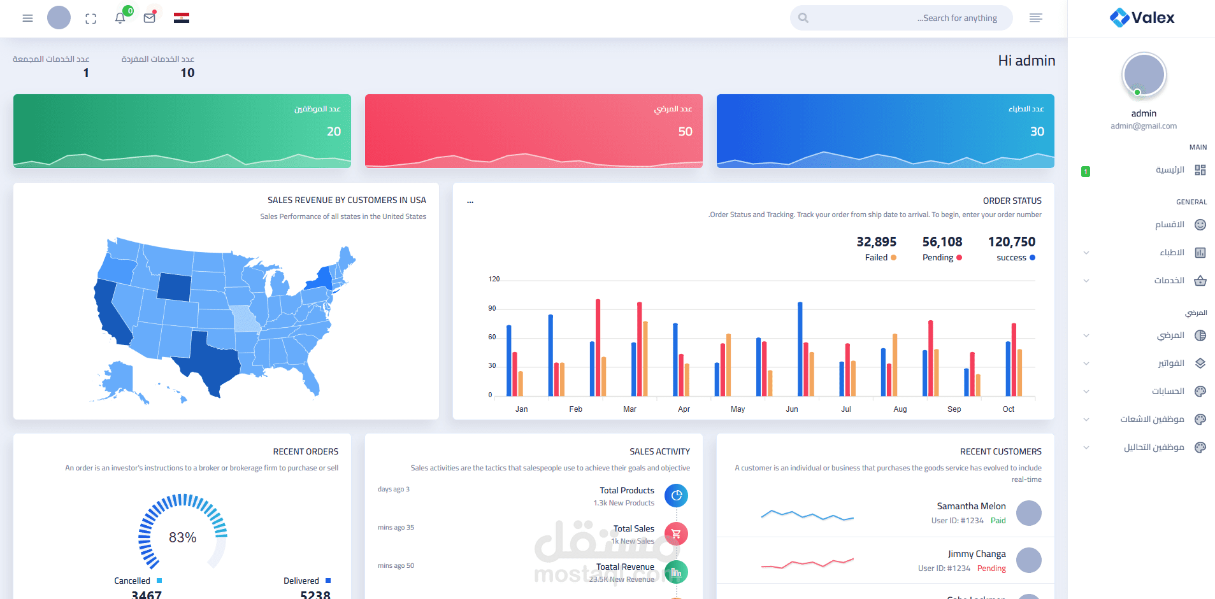Click the green عدد الموظفين card
Screen dimensions: 1215x599
(182, 131)
